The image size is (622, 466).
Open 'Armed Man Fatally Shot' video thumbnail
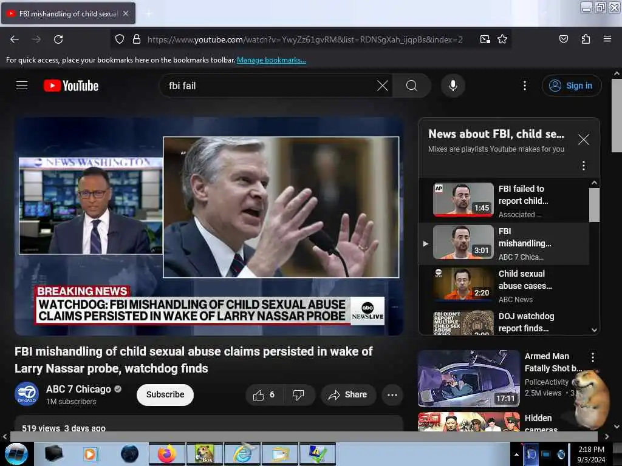(469, 379)
